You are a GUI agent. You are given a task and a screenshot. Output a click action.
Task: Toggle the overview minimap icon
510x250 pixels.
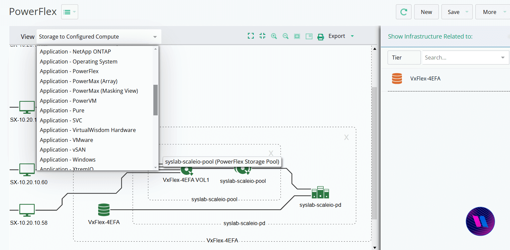[309, 36]
